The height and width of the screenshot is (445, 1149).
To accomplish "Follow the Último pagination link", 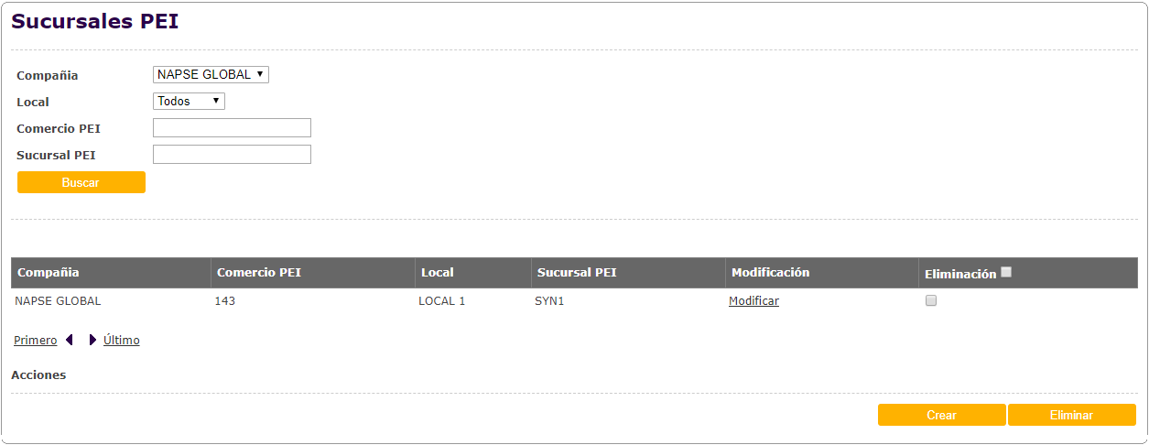I will point(122,341).
